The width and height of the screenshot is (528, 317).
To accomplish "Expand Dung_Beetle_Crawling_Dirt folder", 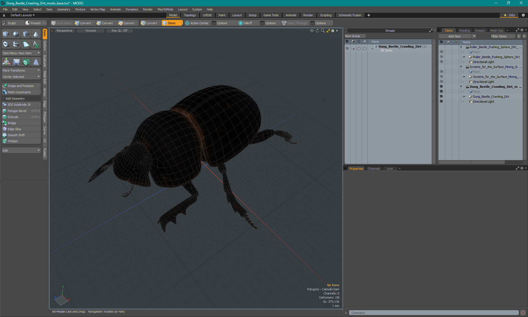I will tap(464, 97).
